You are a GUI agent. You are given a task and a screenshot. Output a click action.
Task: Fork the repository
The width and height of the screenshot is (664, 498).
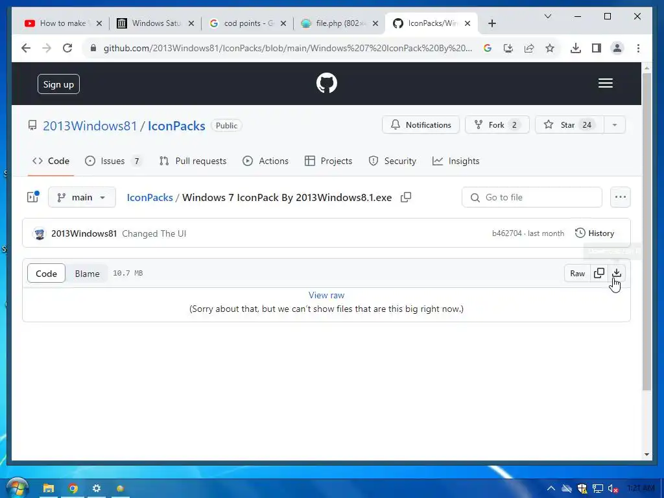[x=497, y=125]
